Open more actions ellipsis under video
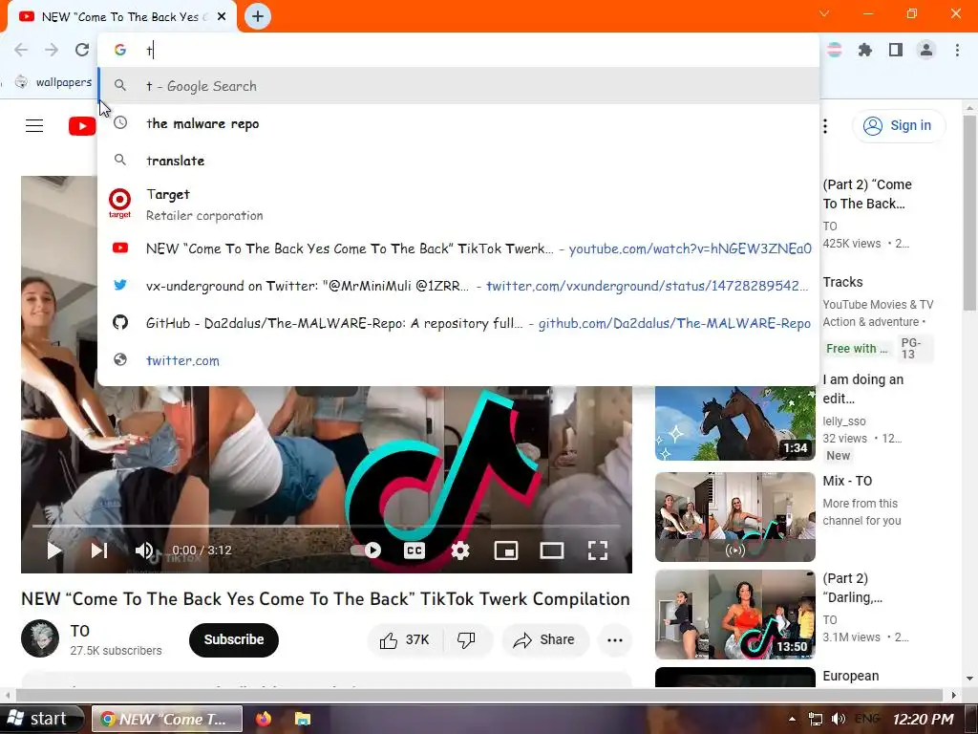 coord(615,639)
